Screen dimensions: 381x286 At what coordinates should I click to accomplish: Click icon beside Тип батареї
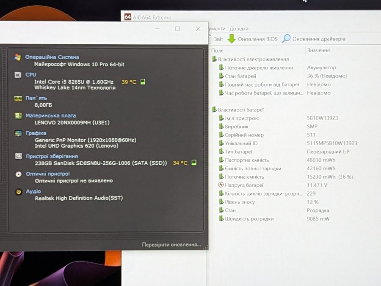click(x=221, y=151)
